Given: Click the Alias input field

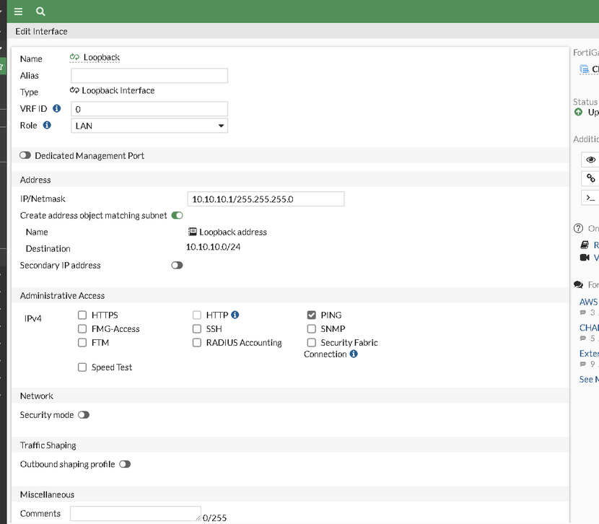Looking at the screenshot, I should (x=149, y=76).
